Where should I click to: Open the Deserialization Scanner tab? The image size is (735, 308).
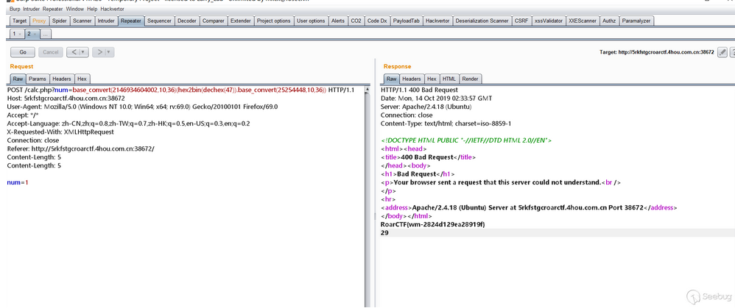coord(482,21)
